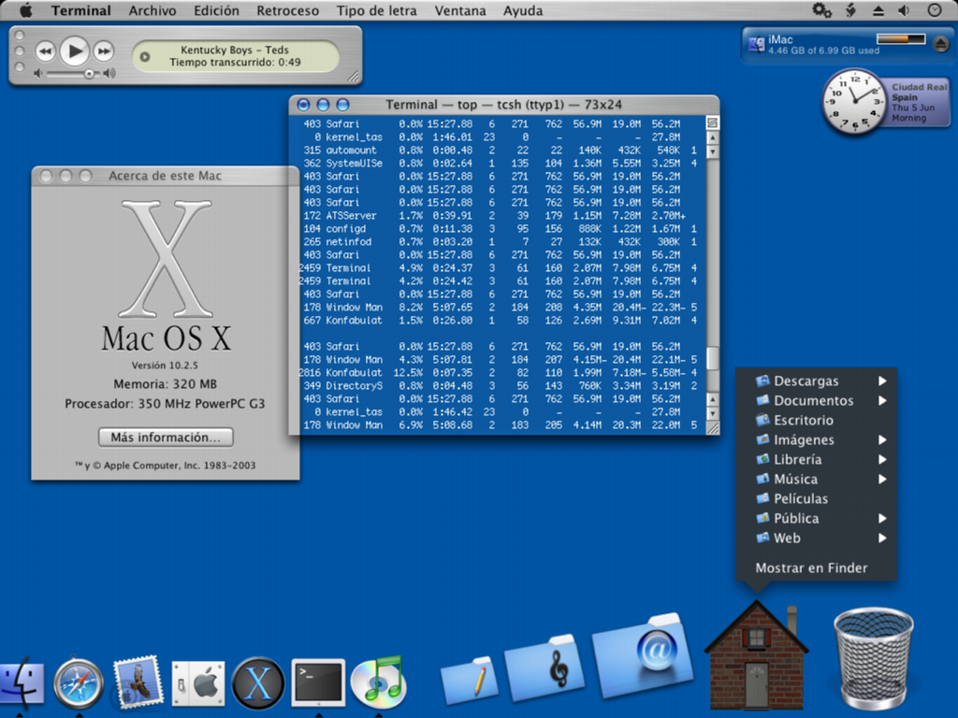
Task: Click the split-pane icon in Terminal
Action: tap(712, 123)
